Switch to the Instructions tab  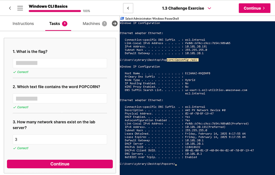23,24
